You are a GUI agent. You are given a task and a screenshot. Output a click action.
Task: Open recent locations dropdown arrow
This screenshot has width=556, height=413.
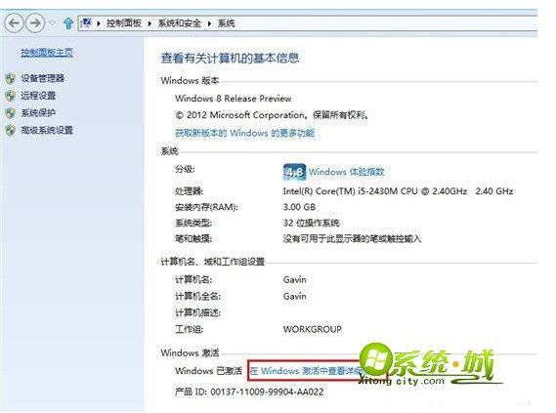click(x=53, y=23)
